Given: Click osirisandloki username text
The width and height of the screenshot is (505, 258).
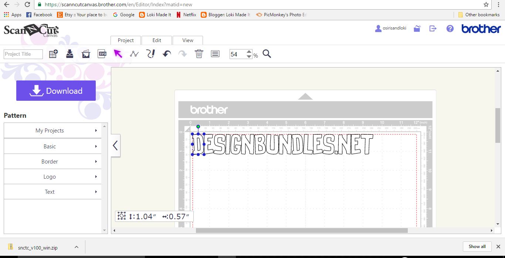Looking at the screenshot, I should click(x=394, y=28).
